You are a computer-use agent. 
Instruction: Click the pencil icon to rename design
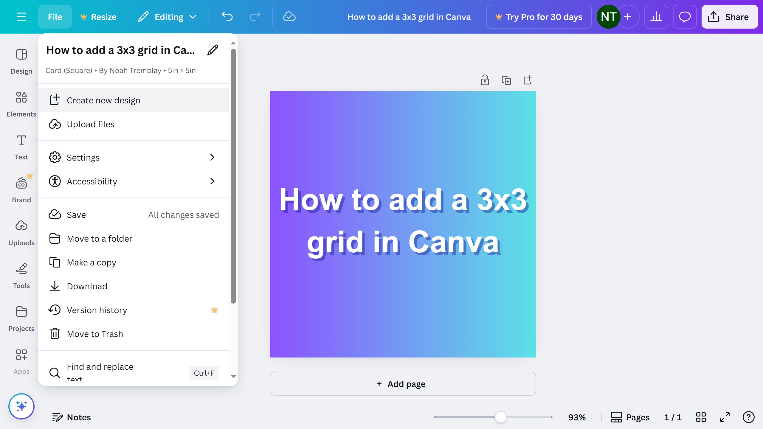click(x=213, y=50)
